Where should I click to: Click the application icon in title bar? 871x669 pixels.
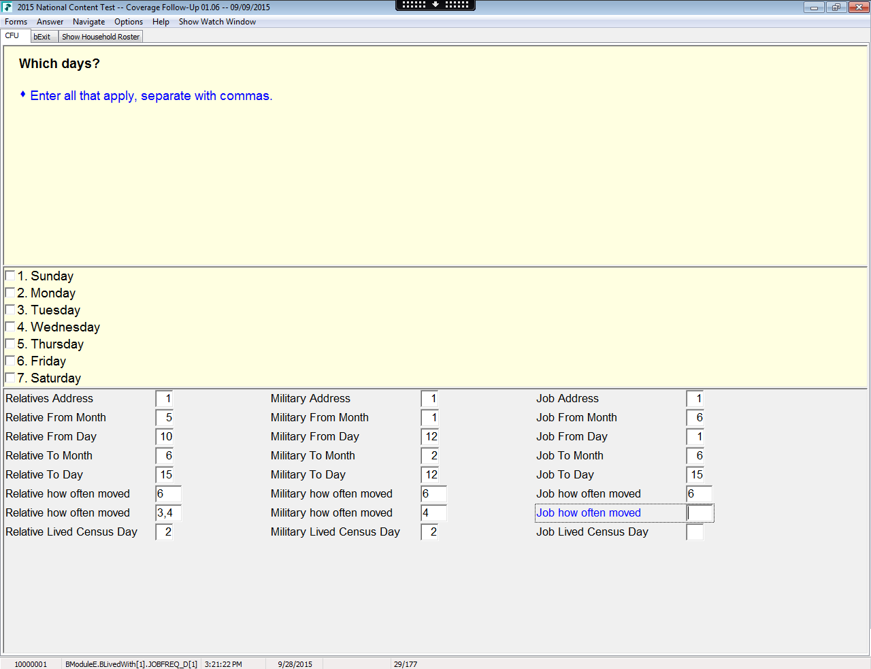[7, 7]
